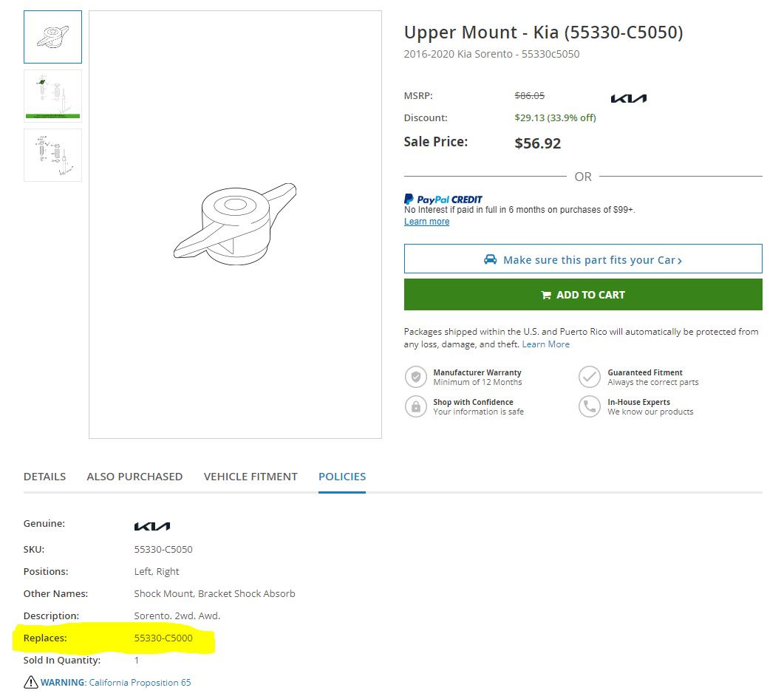Open the Details tab

(x=44, y=477)
